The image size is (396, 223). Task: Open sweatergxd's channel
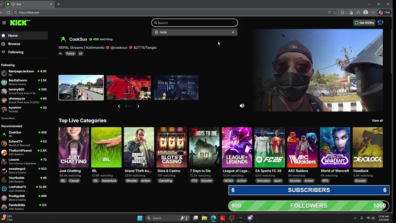click(x=24, y=170)
